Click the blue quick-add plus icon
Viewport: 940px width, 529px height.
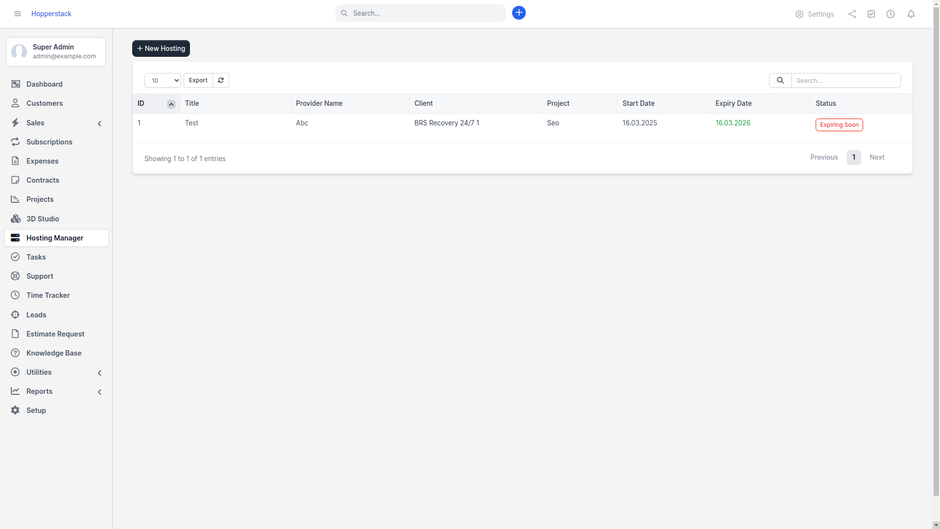coord(519,13)
